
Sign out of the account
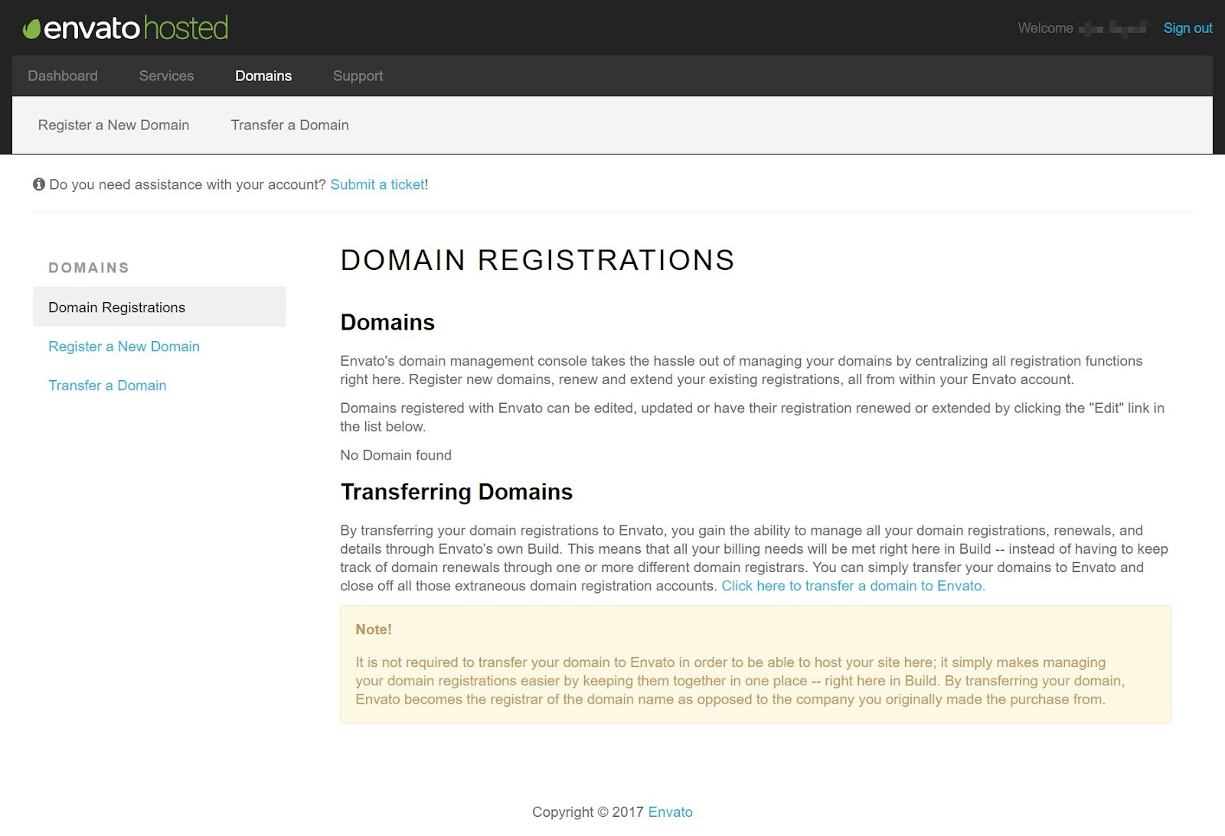click(x=1187, y=28)
